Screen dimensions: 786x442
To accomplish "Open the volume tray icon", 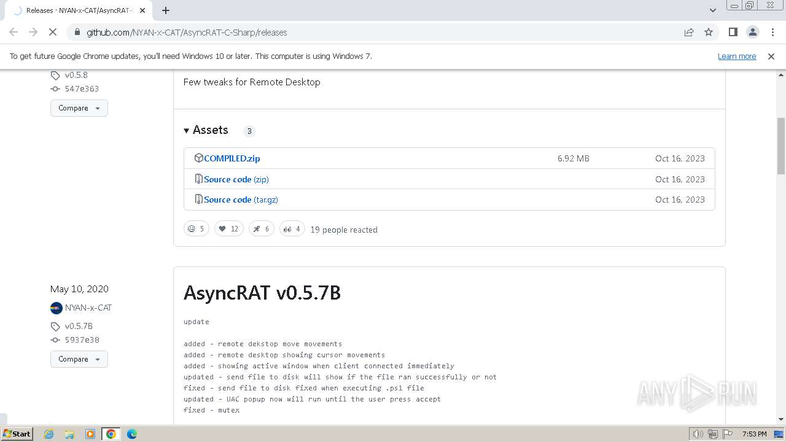I will click(698, 434).
